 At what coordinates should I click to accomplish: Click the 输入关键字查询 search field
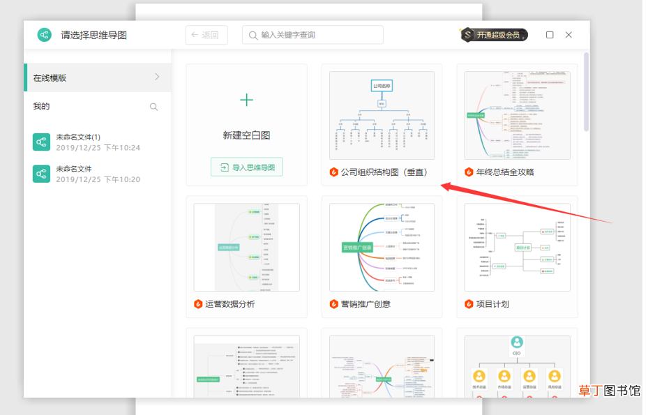click(312, 35)
